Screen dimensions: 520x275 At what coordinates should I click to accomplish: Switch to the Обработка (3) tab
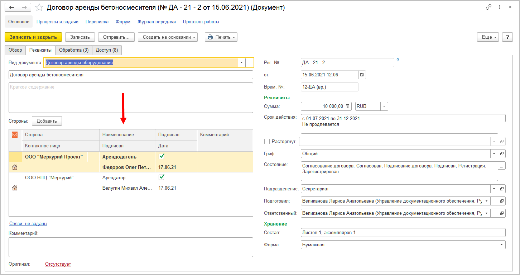tap(74, 50)
